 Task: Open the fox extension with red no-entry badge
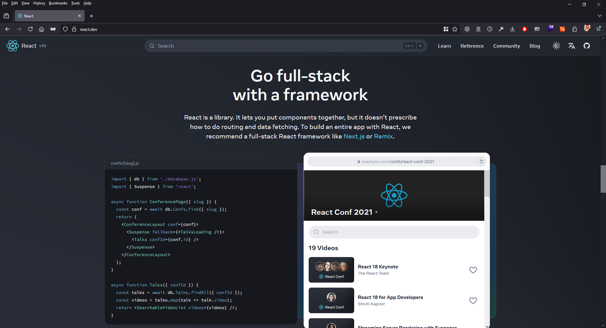tap(587, 28)
